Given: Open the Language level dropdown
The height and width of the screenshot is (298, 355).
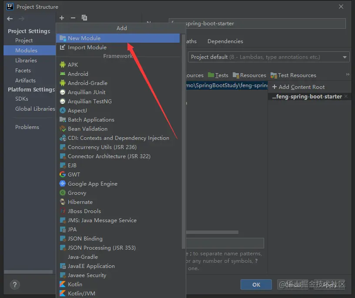Looking at the screenshot, I should [269, 57].
